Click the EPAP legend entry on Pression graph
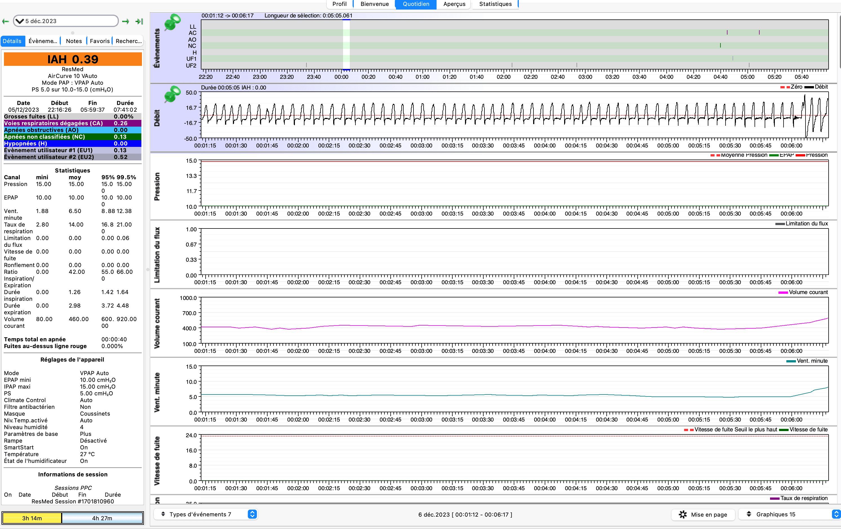The image size is (841, 529). click(x=782, y=155)
